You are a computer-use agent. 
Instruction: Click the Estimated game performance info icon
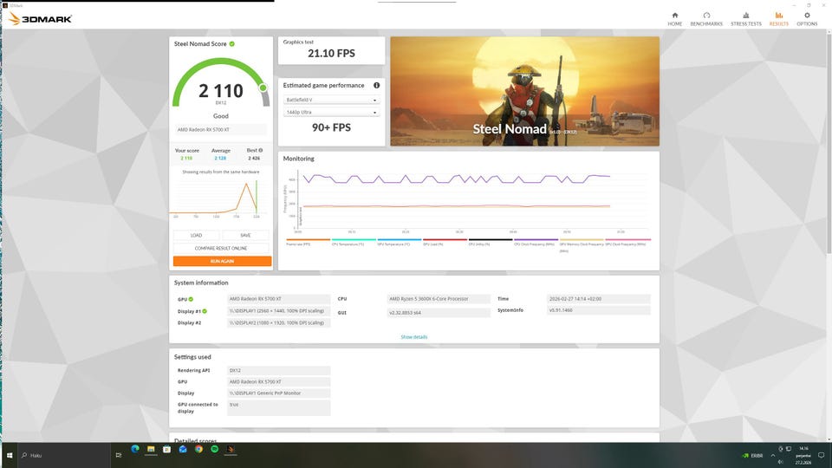tap(376, 86)
